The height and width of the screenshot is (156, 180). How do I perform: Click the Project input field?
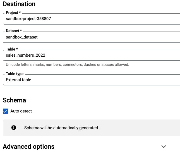[x=91, y=19]
